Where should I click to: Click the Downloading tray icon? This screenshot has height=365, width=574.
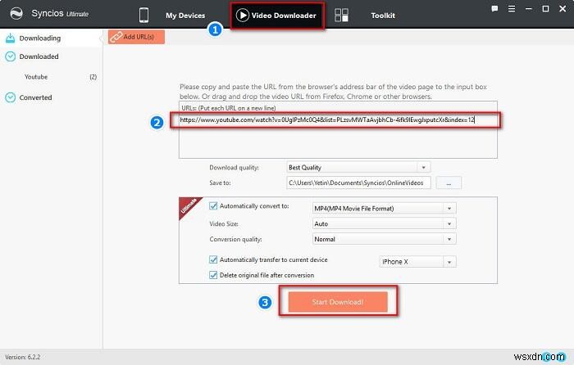[x=10, y=38]
